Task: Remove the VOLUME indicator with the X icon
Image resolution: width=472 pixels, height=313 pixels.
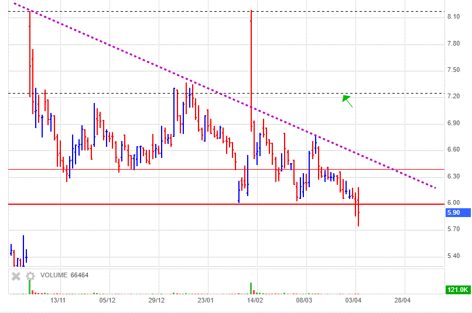Action: pos(16,276)
